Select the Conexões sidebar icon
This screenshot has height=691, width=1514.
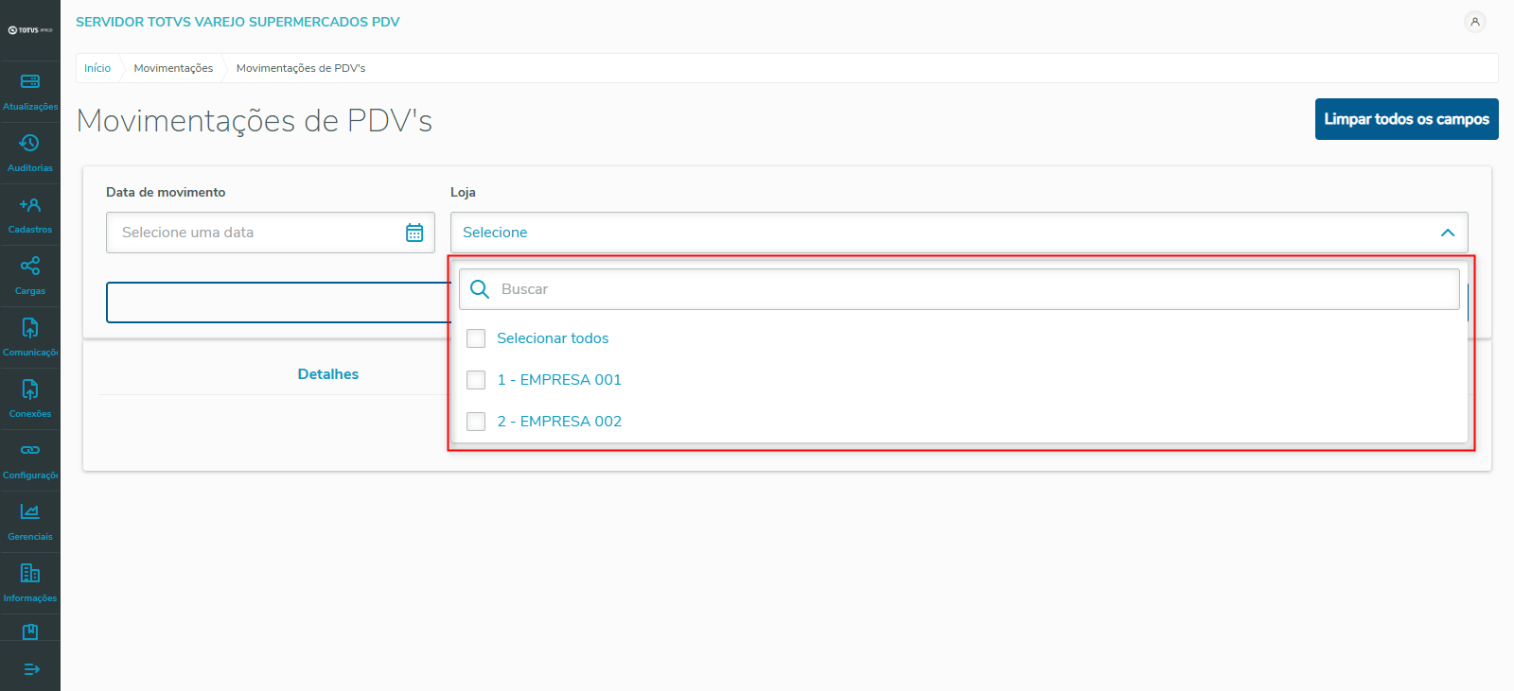tap(30, 389)
